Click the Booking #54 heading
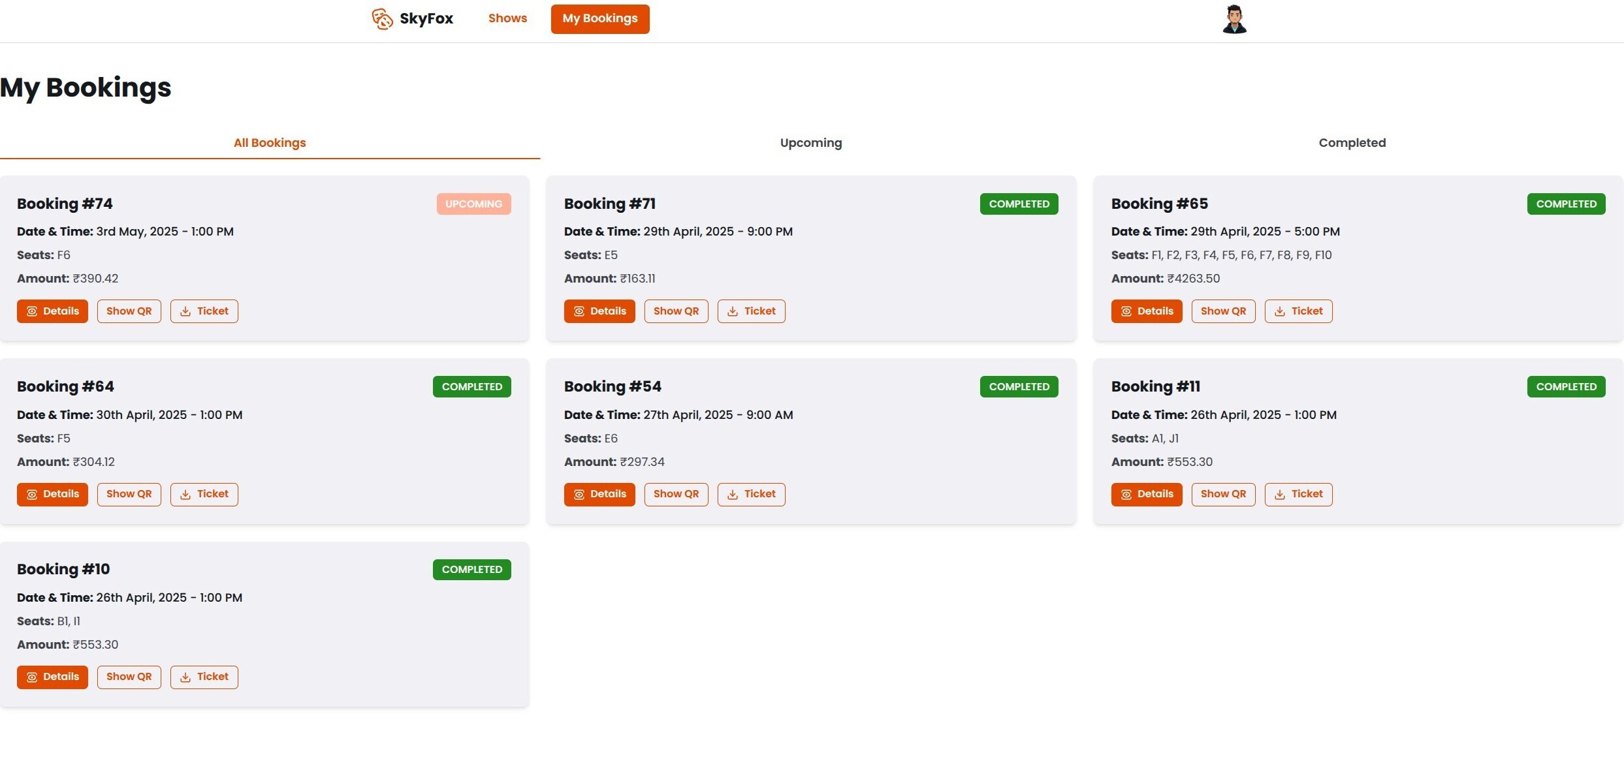1624x774 pixels. click(x=613, y=386)
